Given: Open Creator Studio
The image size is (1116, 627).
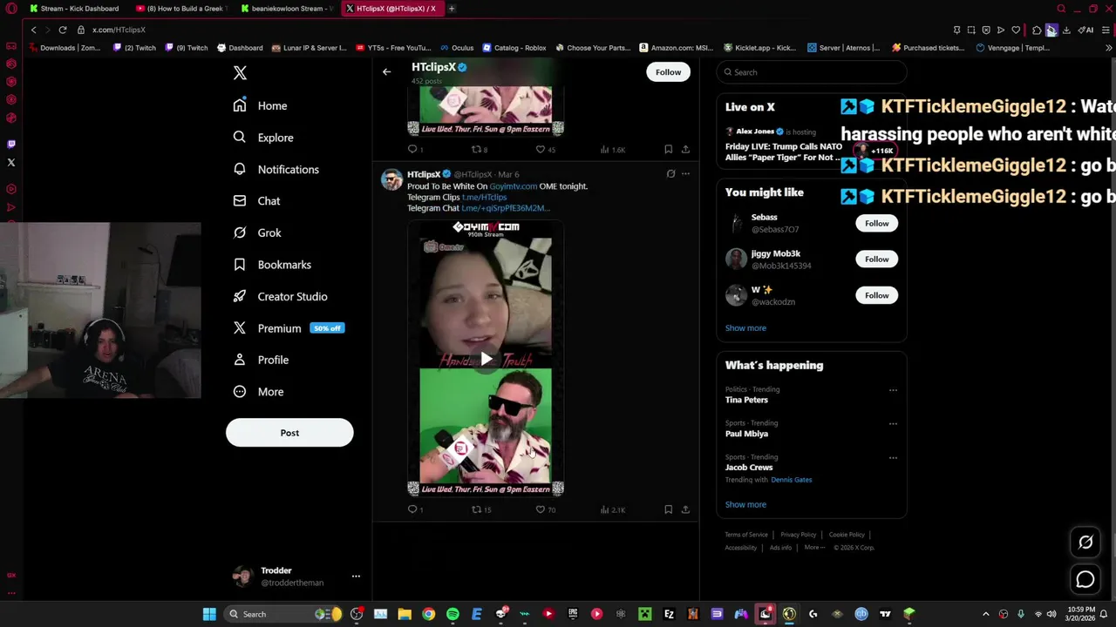Looking at the screenshot, I should tap(280, 297).
